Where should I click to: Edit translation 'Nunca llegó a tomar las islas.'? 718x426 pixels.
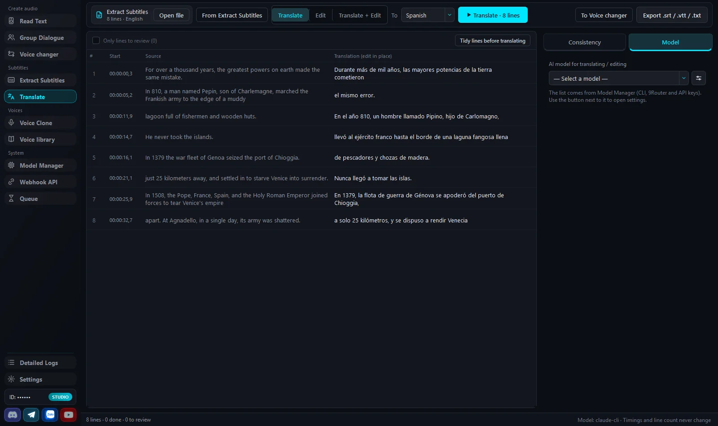(373, 178)
